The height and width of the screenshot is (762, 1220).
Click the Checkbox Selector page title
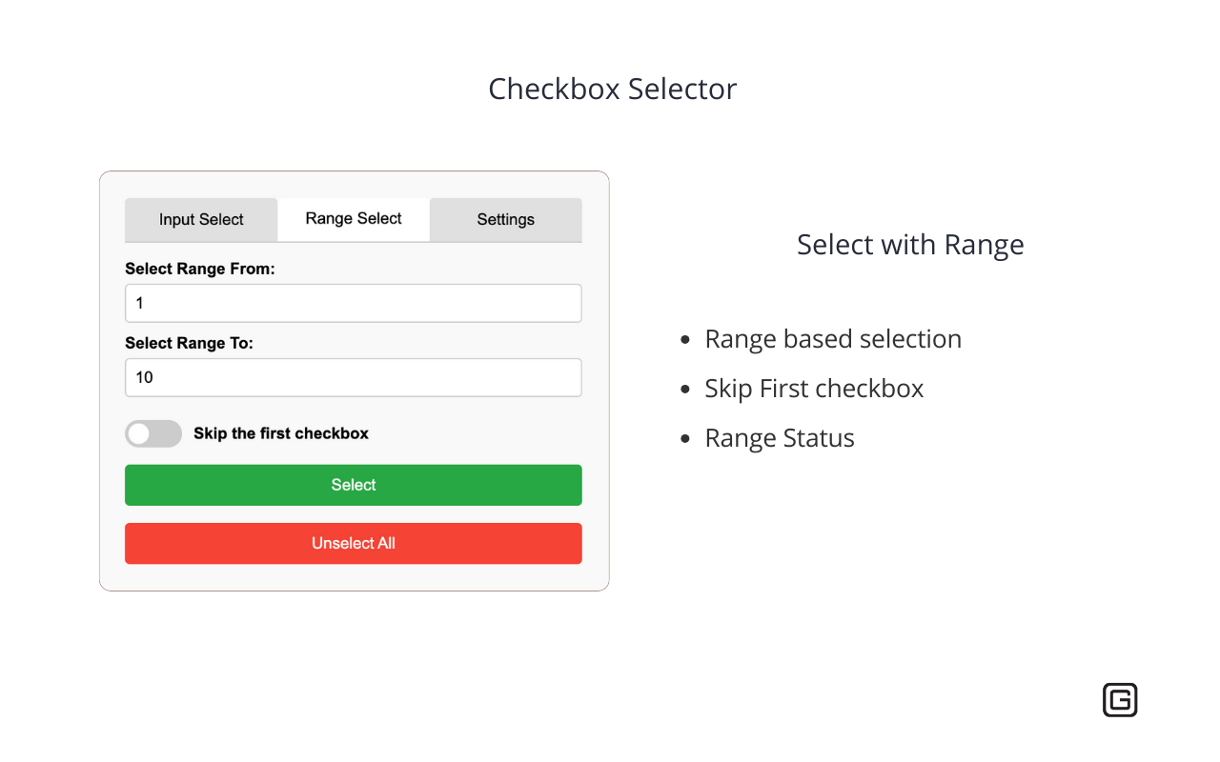pyautogui.click(x=613, y=88)
